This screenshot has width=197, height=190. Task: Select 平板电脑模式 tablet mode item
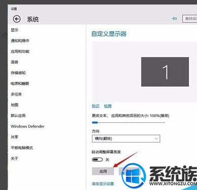22,148
